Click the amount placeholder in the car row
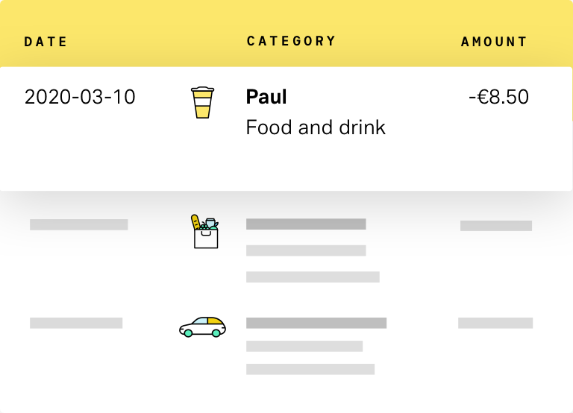573x413 pixels. click(x=495, y=323)
